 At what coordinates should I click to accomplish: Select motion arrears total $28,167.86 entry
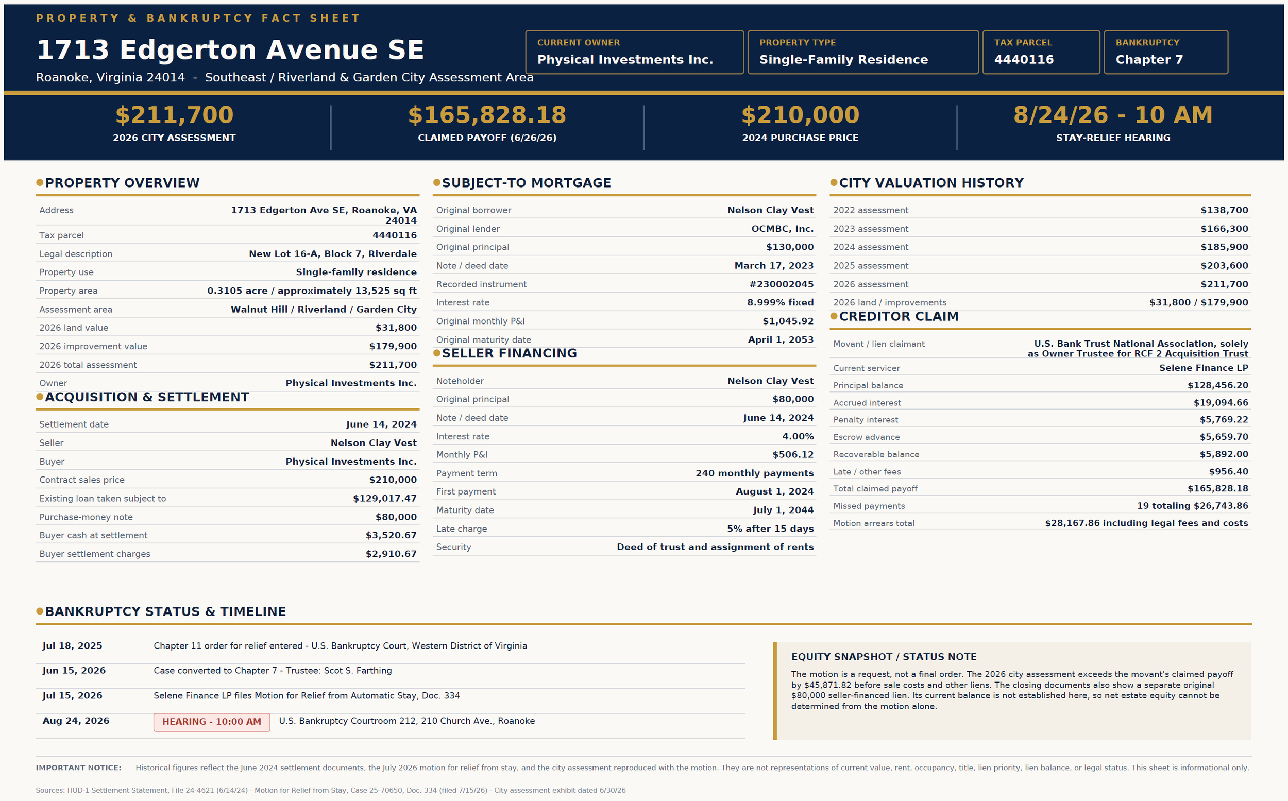click(1146, 523)
